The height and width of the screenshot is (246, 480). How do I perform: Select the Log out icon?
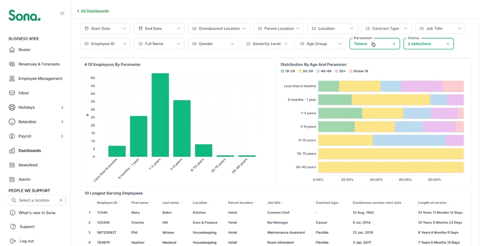[x=13, y=241]
